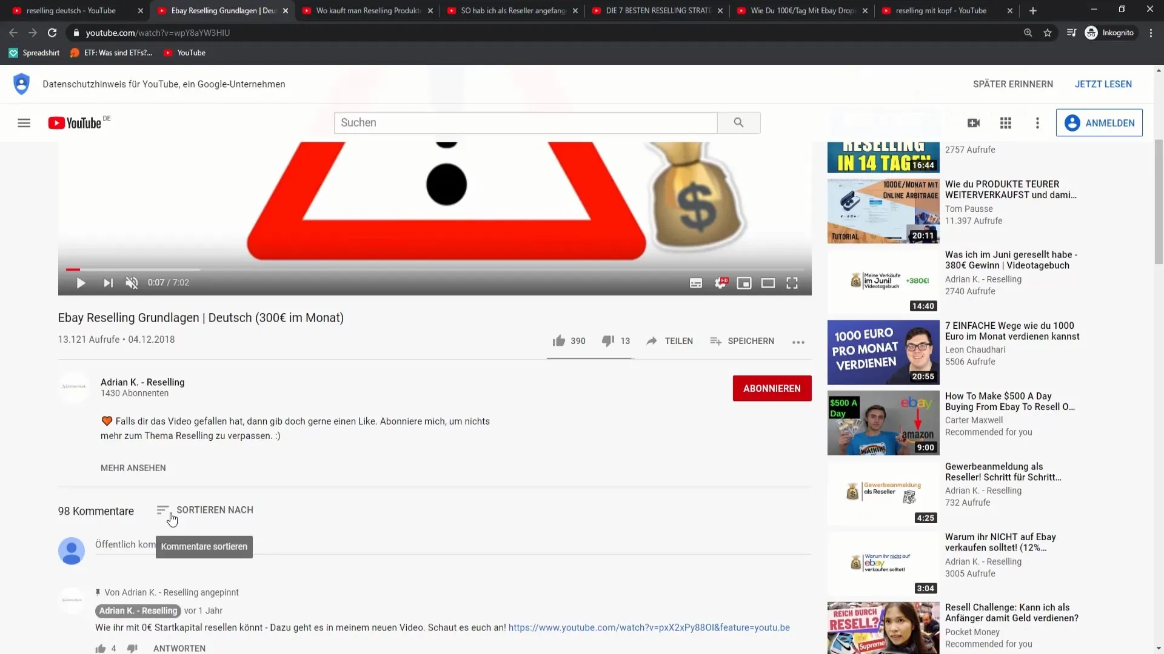Open 'How To Make $500 A Day' video

tap(1009, 401)
